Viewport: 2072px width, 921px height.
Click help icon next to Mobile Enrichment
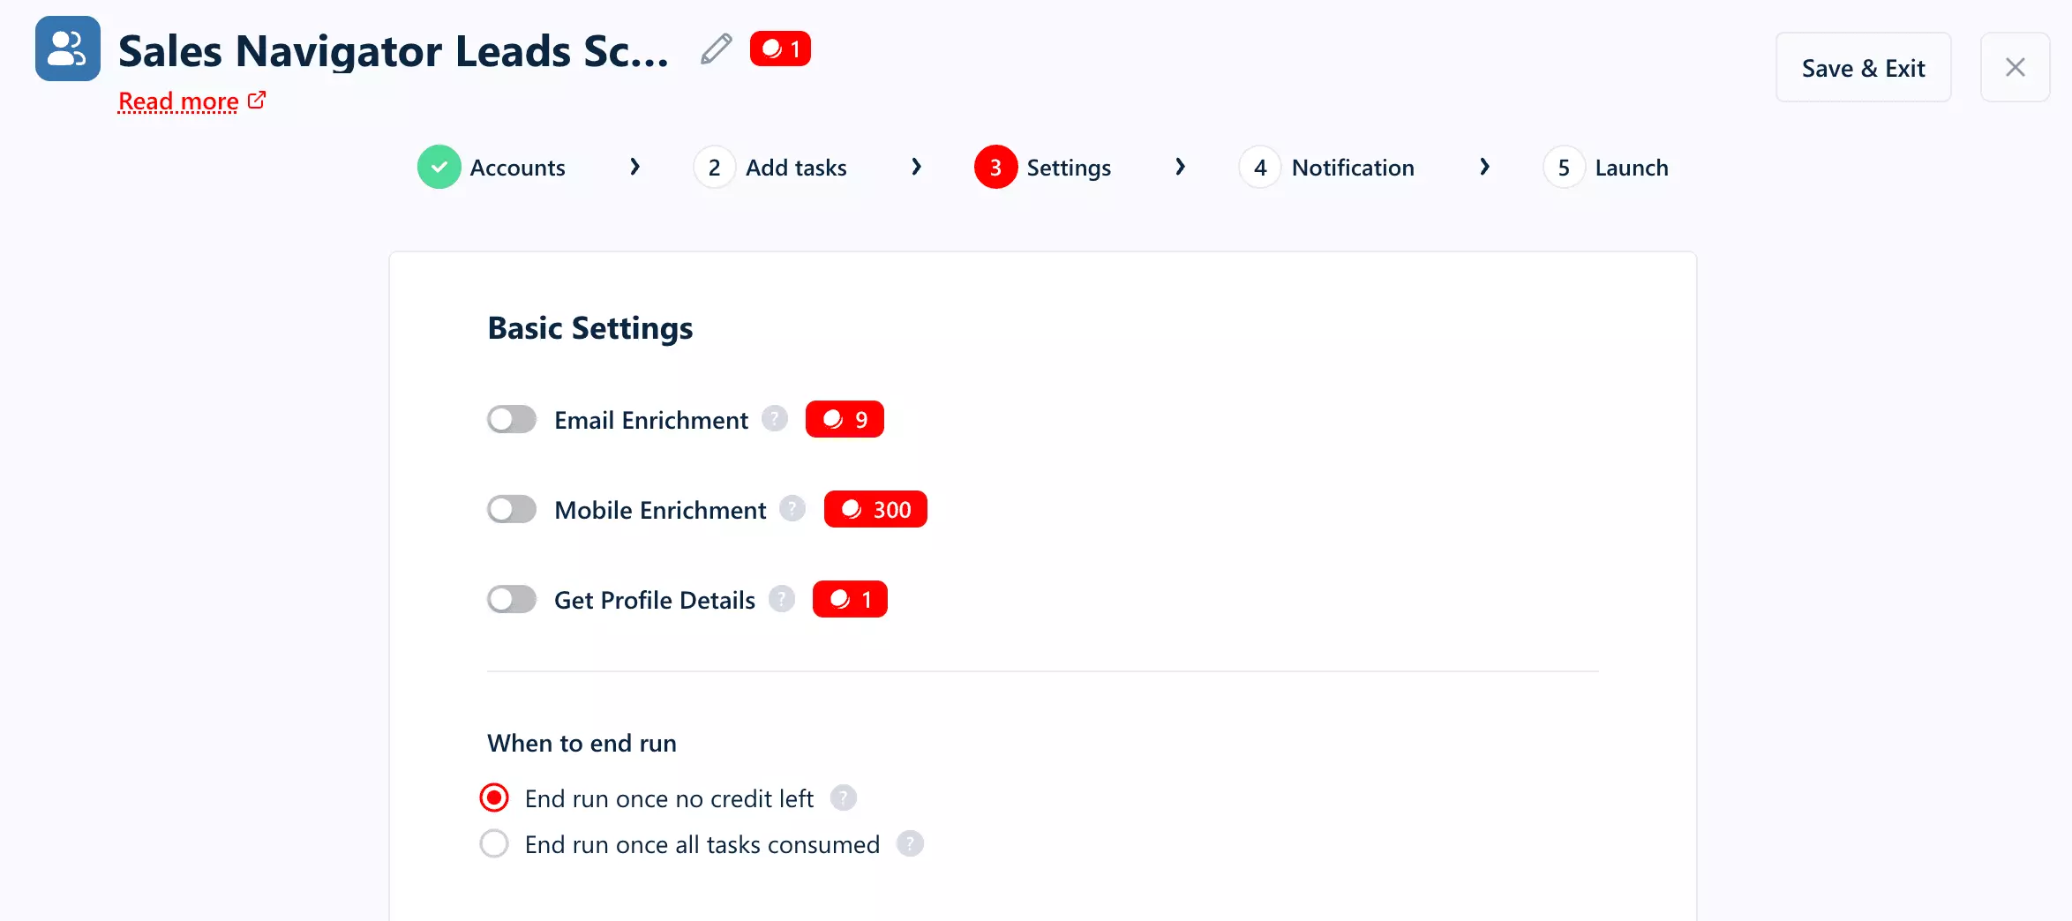click(792, 508)
